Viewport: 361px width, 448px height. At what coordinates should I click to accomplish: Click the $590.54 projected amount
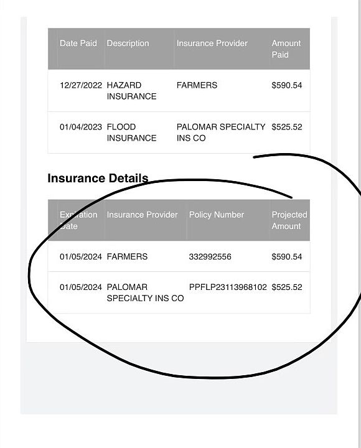(287, 256)
